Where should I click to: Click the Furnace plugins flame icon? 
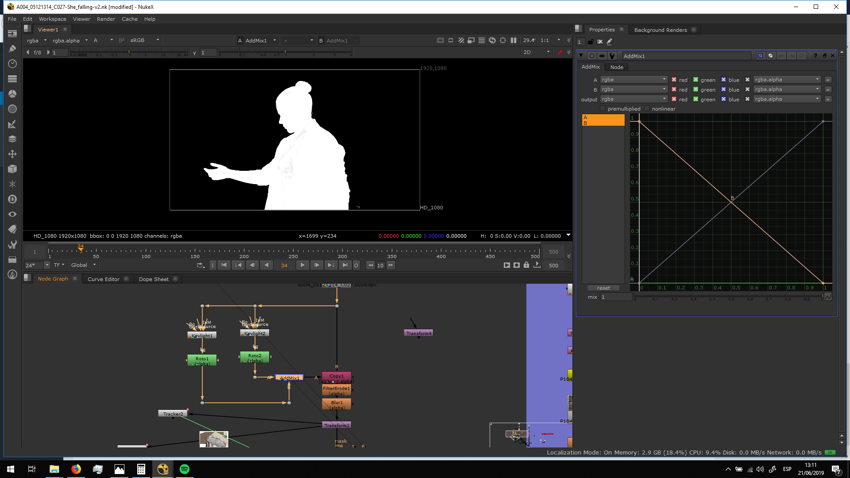pyautogui.click(x=12, y=274)
